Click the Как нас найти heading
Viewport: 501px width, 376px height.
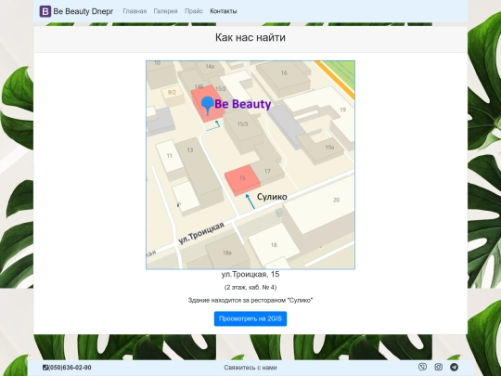(250, 37)
